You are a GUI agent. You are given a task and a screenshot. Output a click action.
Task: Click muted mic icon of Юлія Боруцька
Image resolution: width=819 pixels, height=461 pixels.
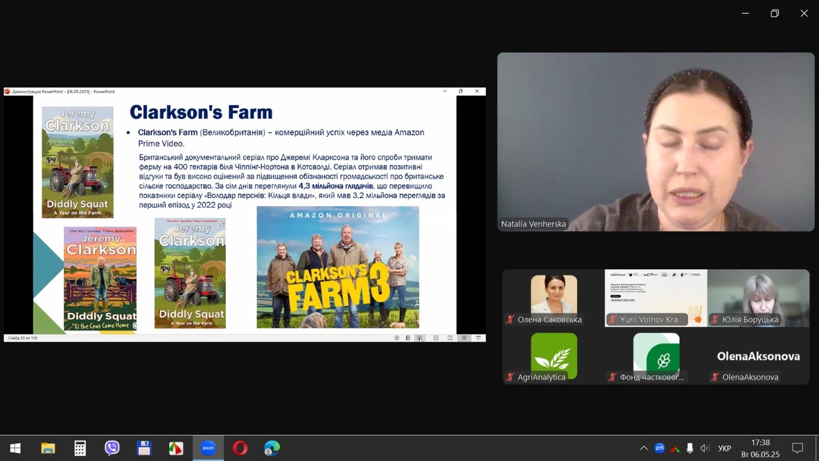coord(715,320)
